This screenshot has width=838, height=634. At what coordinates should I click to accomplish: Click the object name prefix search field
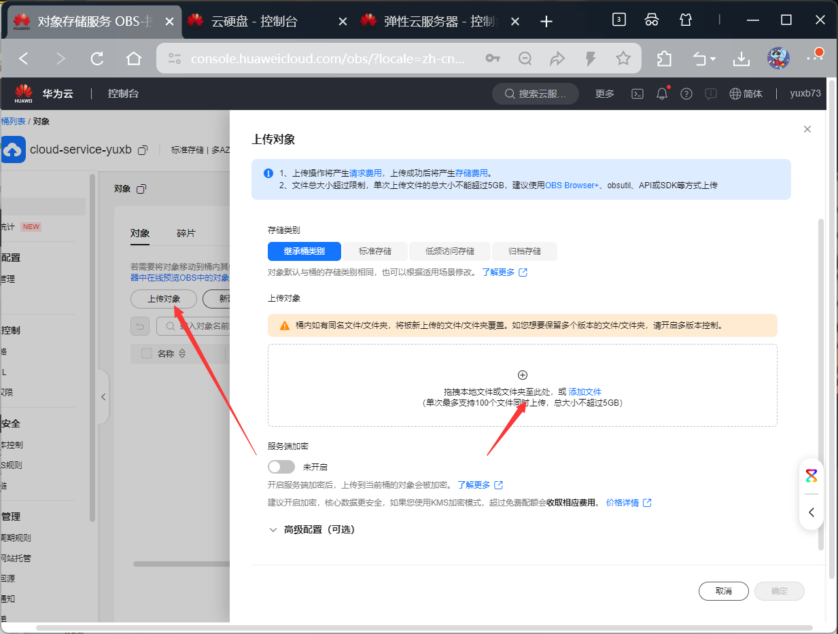(x=194, y=327)
